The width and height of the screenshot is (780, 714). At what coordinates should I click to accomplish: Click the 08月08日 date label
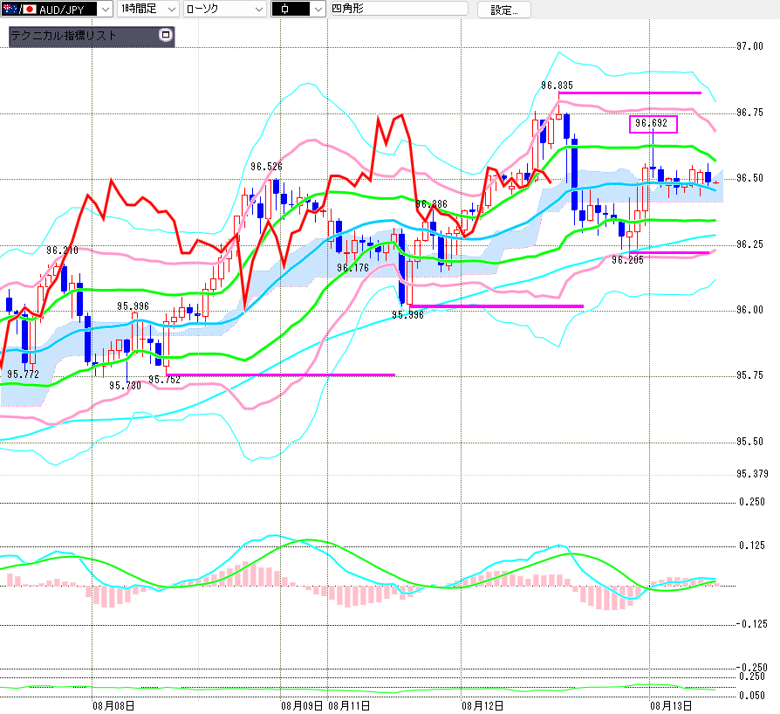click(113, 705)
